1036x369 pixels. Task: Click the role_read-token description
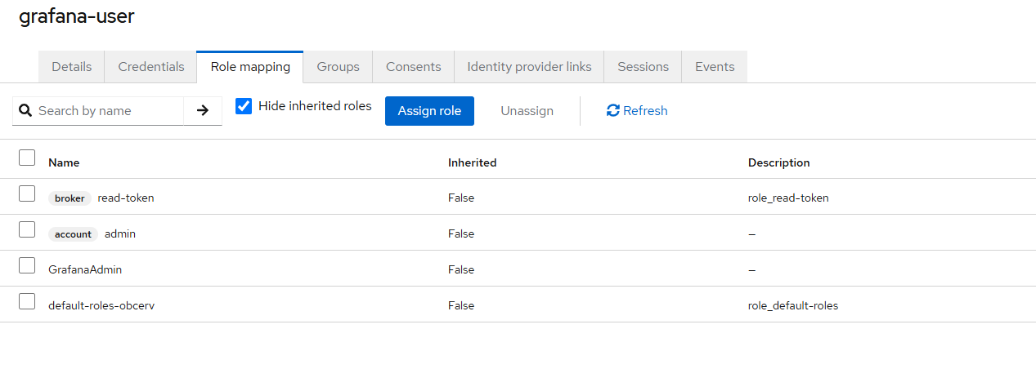click(788, 198)
